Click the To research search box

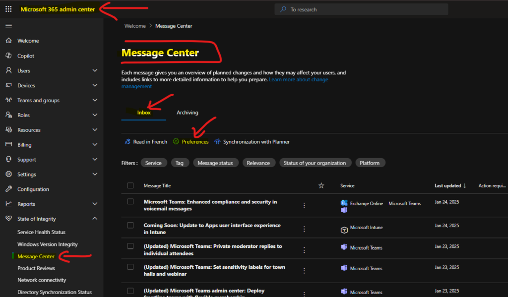pyautogui.click(x=361, y=9)
